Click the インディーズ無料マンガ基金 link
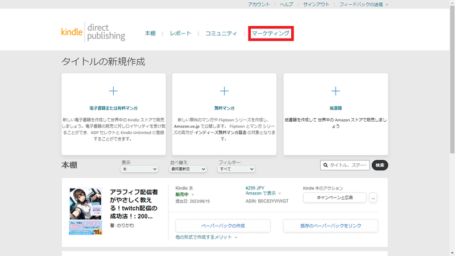 point(221,133)
